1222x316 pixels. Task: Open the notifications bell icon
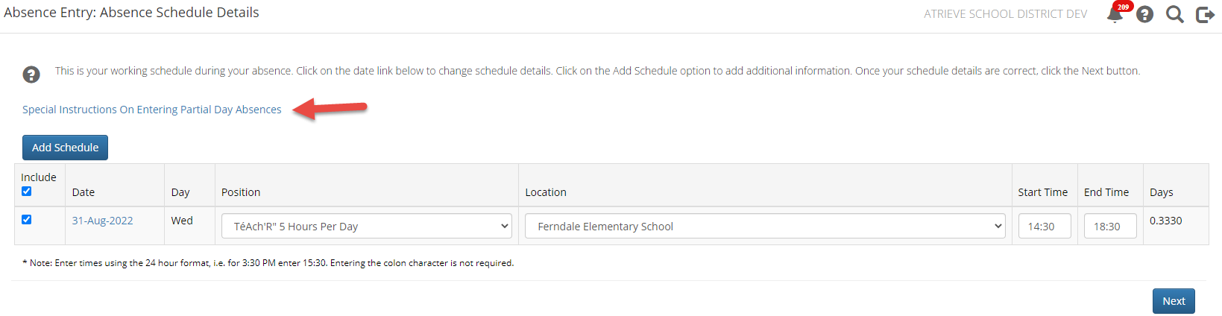pyautogui.click(x=1115, y=15)
